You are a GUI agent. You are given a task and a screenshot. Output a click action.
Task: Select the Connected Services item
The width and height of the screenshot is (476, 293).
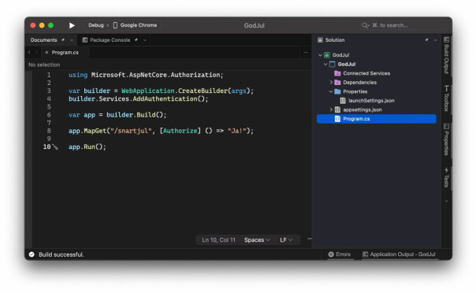[366, 73]
